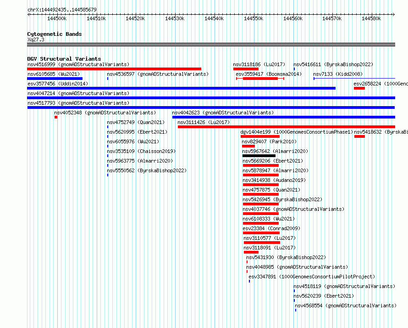408x328 pixels.
Task: Open the nsv3118091 (Lu2017) label
Action: (270, 248)
